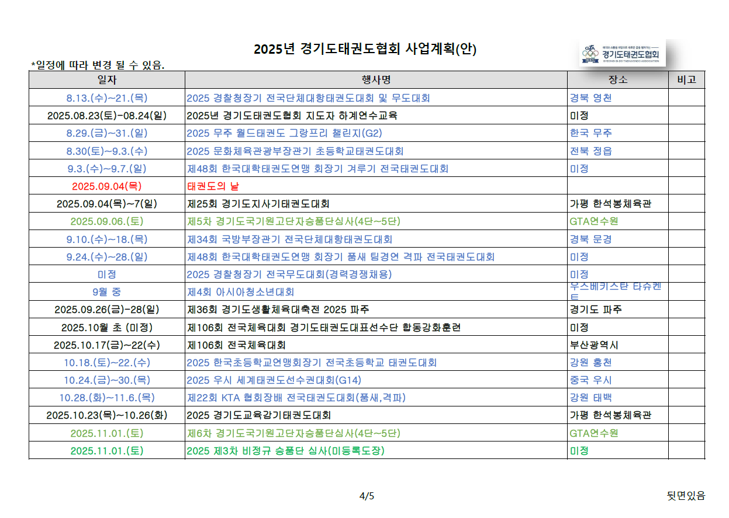Select the date 10.28.(화)~11.6.(목)
The height and width of the screenshot is (518, 729).
pos(107,398)
